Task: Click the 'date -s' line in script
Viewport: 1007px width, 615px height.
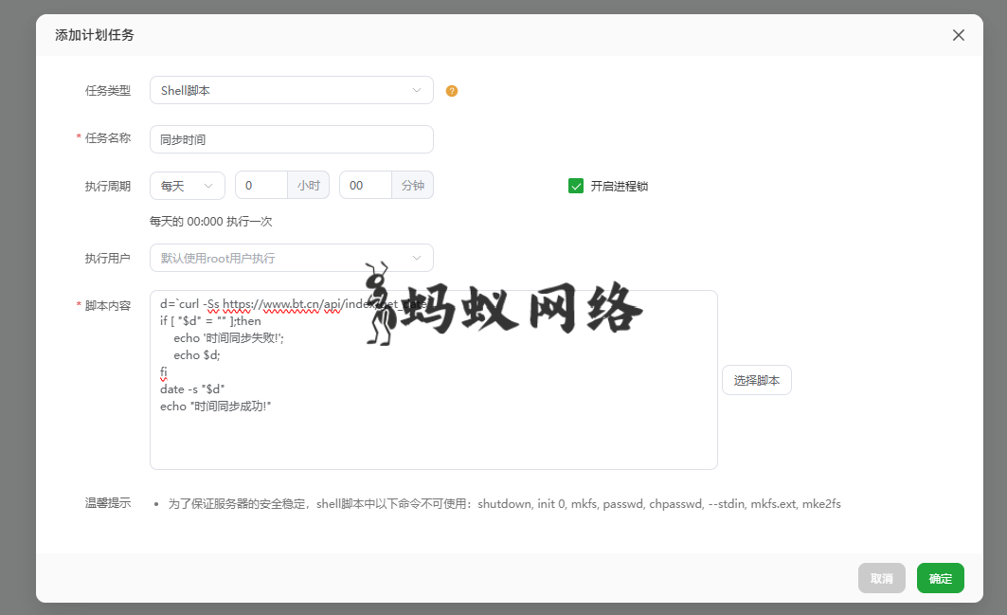Action: coord(193,389)
